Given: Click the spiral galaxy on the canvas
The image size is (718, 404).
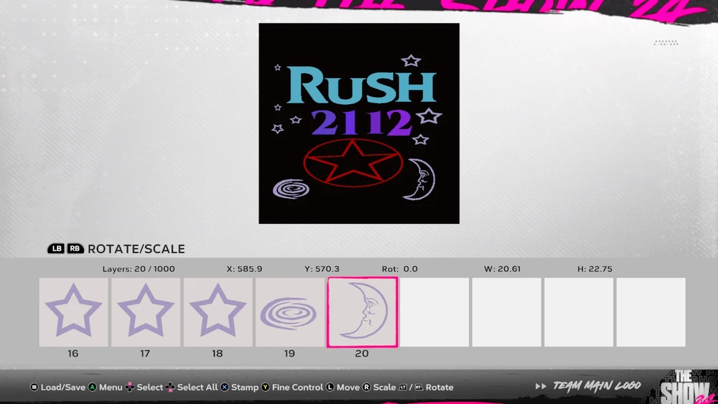Looking at the screenshot, I should coord(291,189).
